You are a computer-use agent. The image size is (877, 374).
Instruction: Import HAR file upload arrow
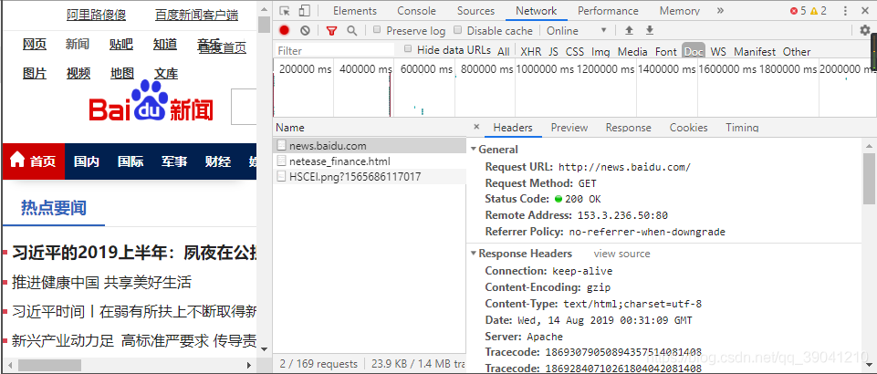point(629,30)
